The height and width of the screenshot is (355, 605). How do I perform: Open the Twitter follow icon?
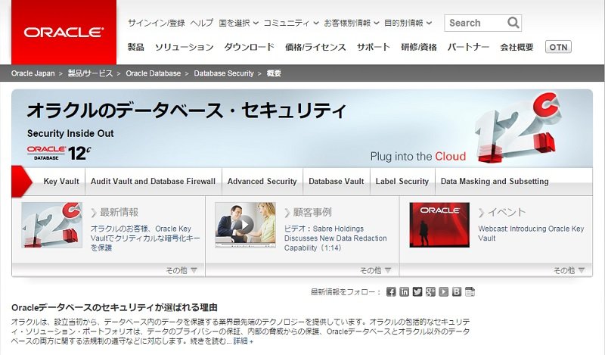click(x=417, y=291)
